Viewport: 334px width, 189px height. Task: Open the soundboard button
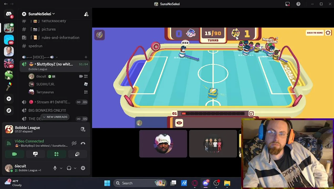coord(77,154)
